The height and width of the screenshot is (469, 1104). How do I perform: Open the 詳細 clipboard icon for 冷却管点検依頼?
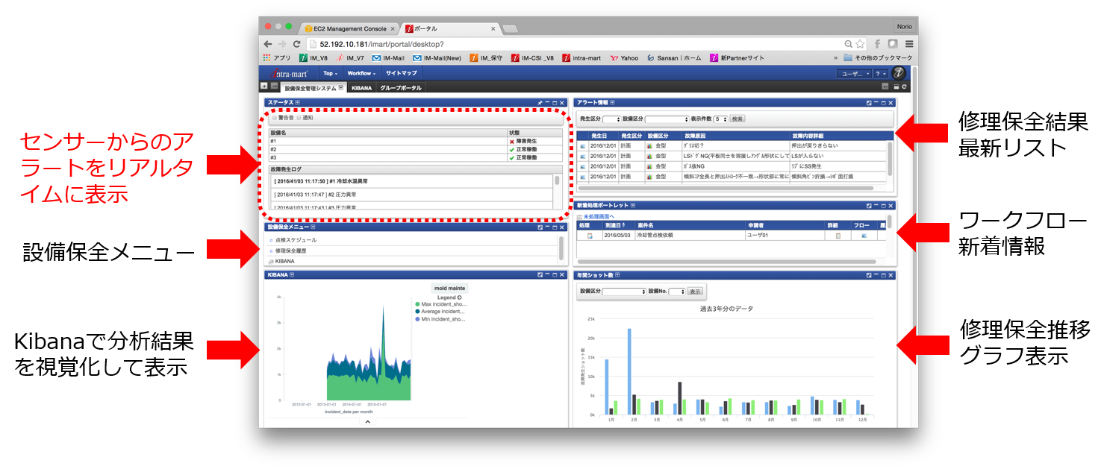[838, 236]
